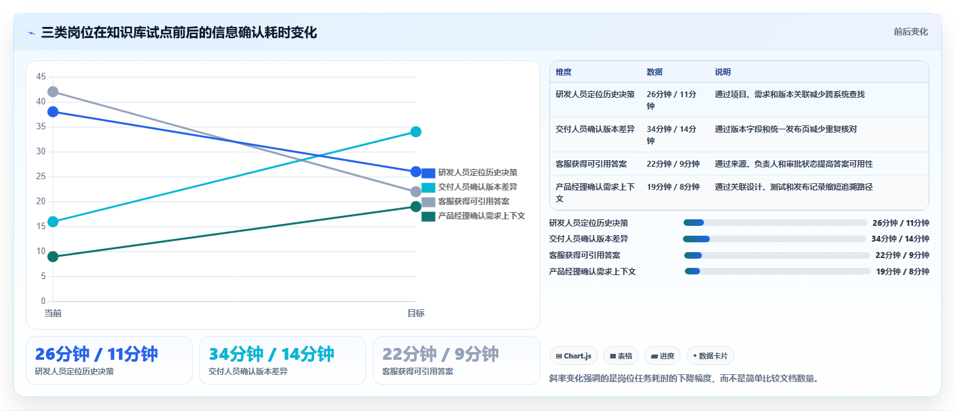Click progress value 22分钟 / 9分钟 beside the bar
This screenshot has height=411, width=955.
tap(902, 255)
